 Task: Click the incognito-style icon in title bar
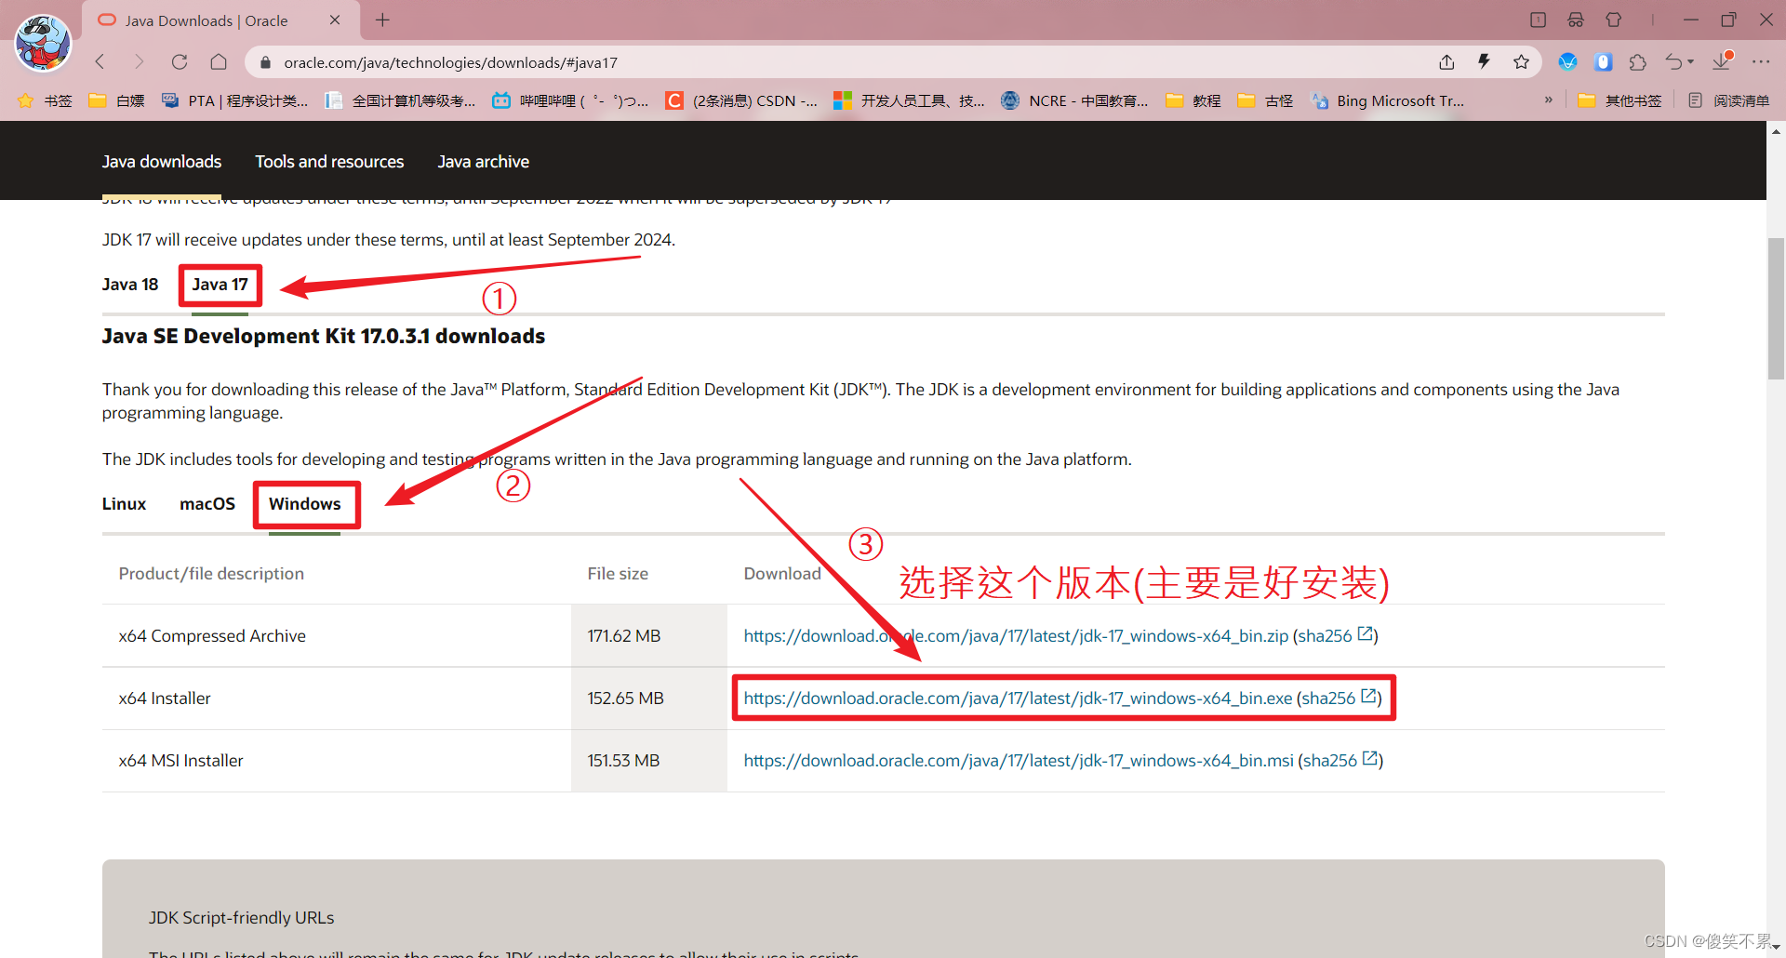[x=1576, y=20]
